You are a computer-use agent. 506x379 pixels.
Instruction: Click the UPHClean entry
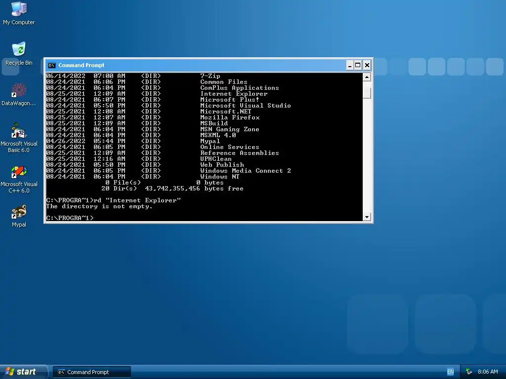(215, 159)
